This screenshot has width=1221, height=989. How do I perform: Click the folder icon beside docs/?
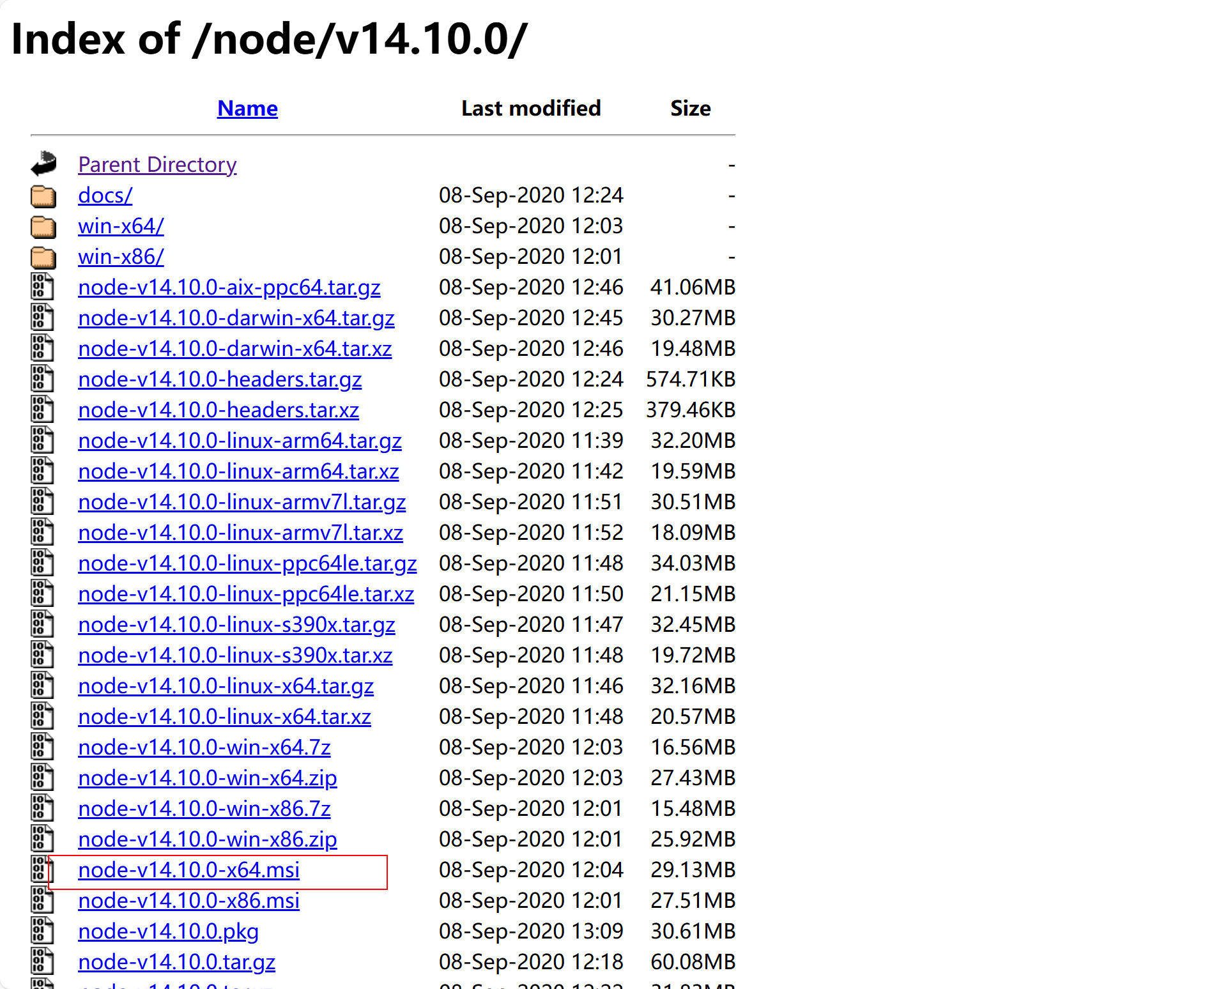click(x=43, y=195)
